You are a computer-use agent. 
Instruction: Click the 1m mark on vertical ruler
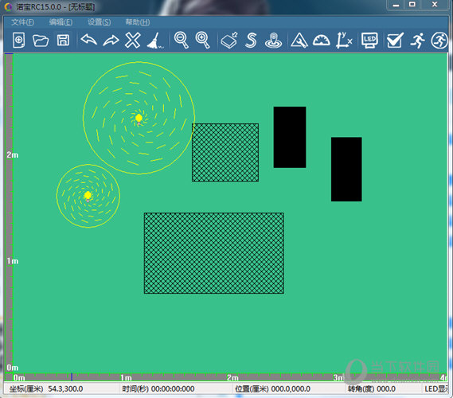click(x=13, y=261)
